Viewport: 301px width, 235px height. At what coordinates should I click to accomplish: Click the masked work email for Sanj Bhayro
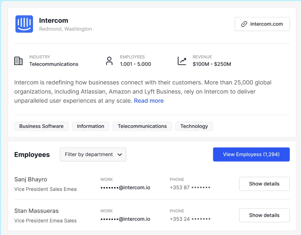[x=125, y=187]
